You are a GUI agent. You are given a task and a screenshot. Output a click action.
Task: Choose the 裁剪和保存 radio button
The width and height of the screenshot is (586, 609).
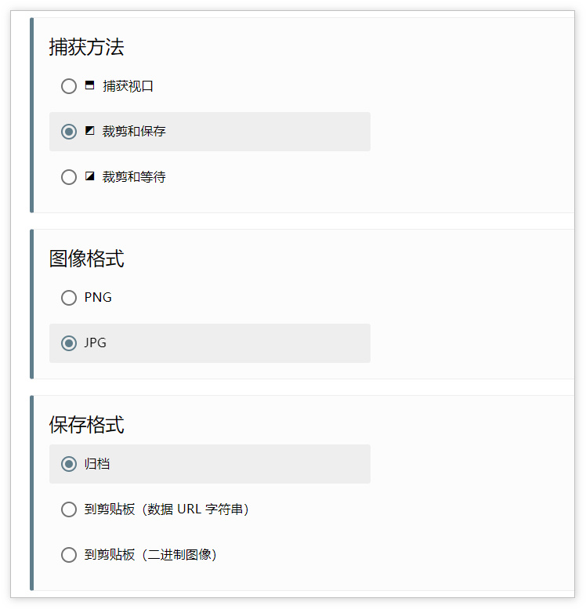click(x=69, y=132)
